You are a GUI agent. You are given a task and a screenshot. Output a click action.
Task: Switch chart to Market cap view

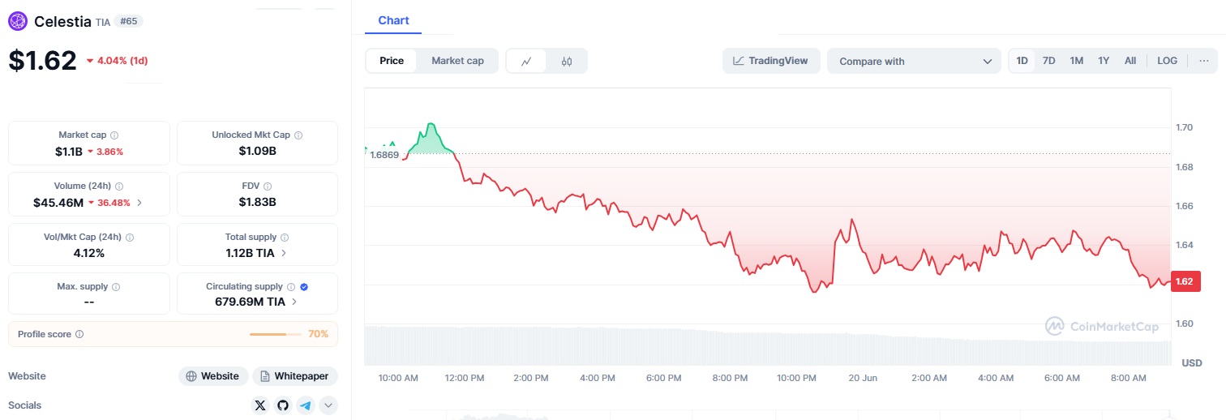457,61
